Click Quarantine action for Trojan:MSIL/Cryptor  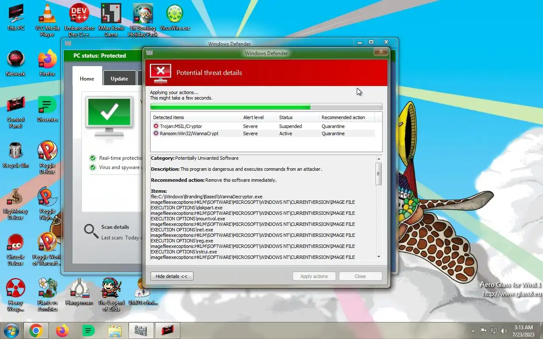point(333,126)
